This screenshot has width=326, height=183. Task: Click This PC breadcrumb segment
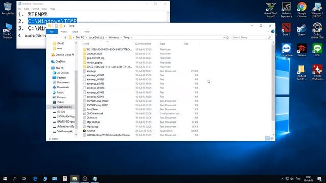pos(80,37)
